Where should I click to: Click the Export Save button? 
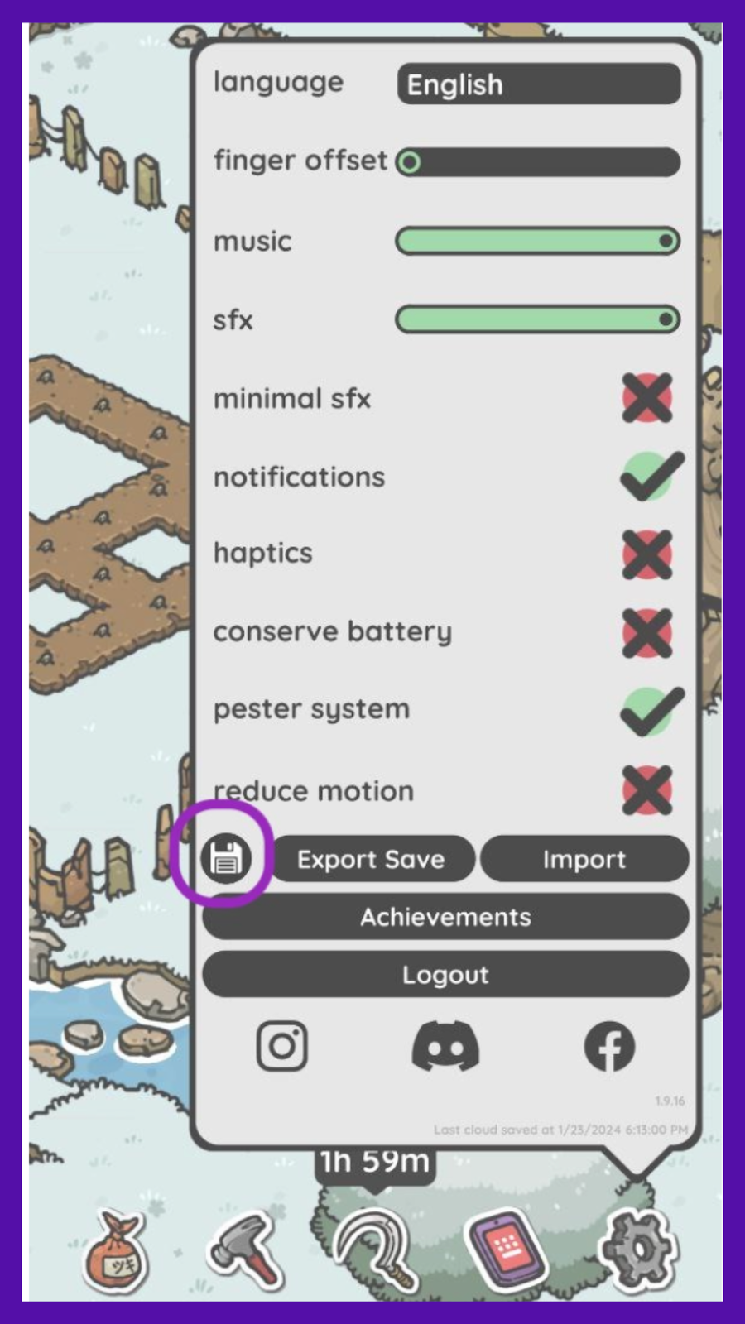point(372,859)
